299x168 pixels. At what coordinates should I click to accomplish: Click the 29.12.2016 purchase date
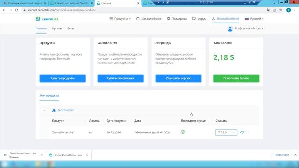pyautogui.click(x=114, y=133)
